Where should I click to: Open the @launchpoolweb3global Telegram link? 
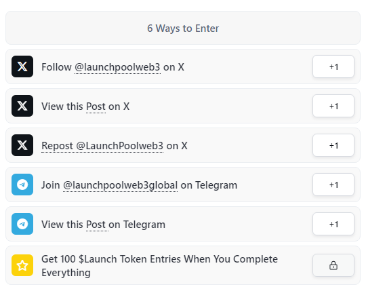point(120,185)
